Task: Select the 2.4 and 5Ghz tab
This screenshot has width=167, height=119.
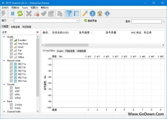Action: point(49,51)
